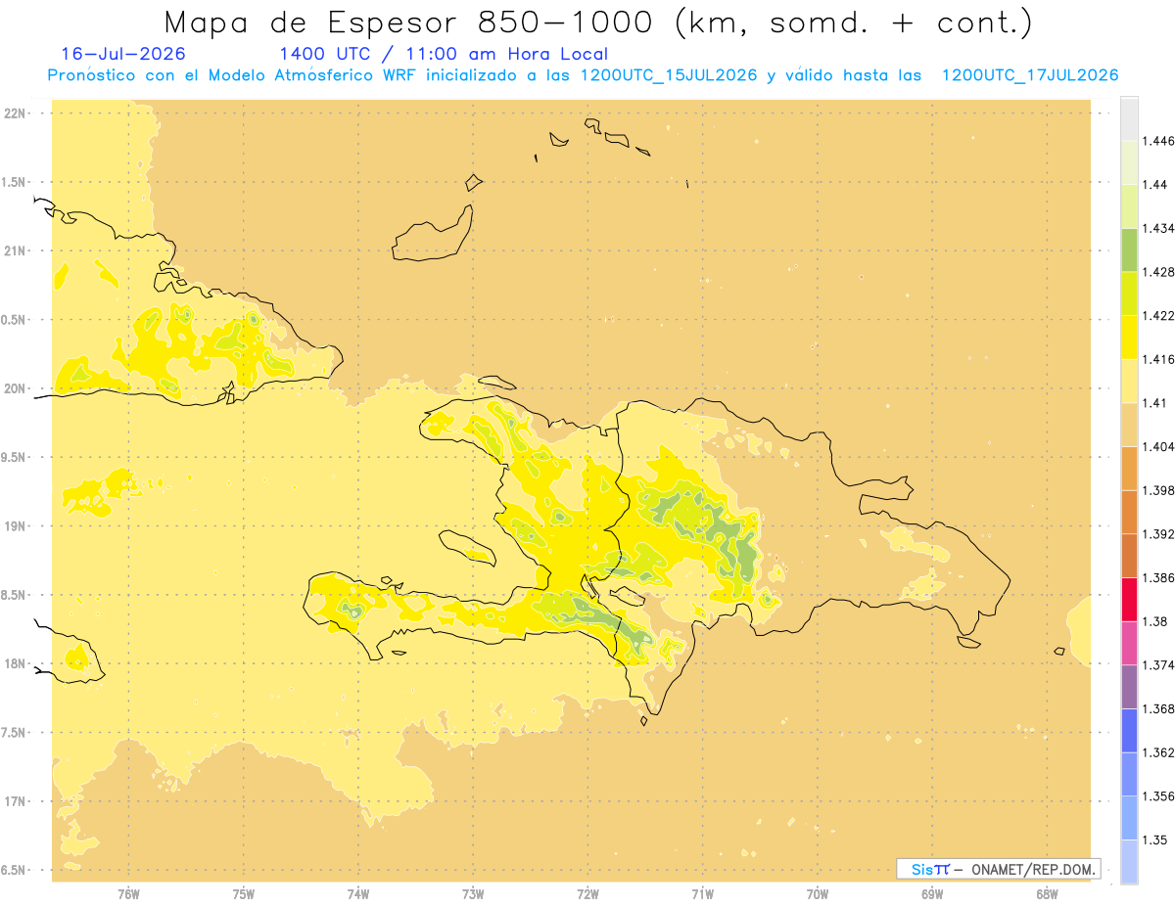This screenshot has height=907, width=1175.
Task: Click the colorbar value '1.446'
Action: pyautogui.click(x=1158, y=141)
